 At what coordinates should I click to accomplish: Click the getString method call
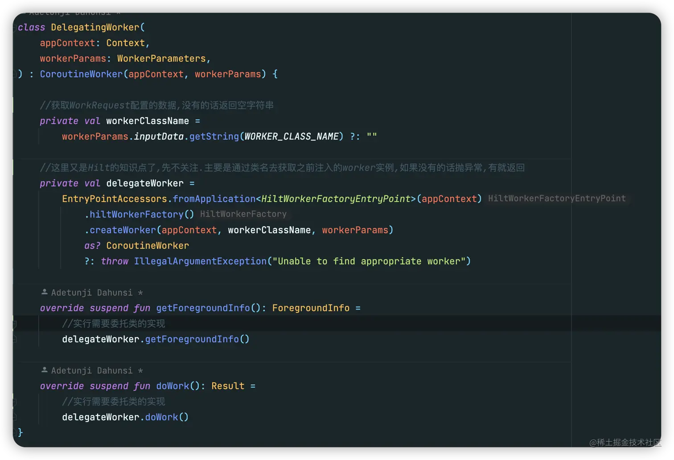click(x=214, y=136)
